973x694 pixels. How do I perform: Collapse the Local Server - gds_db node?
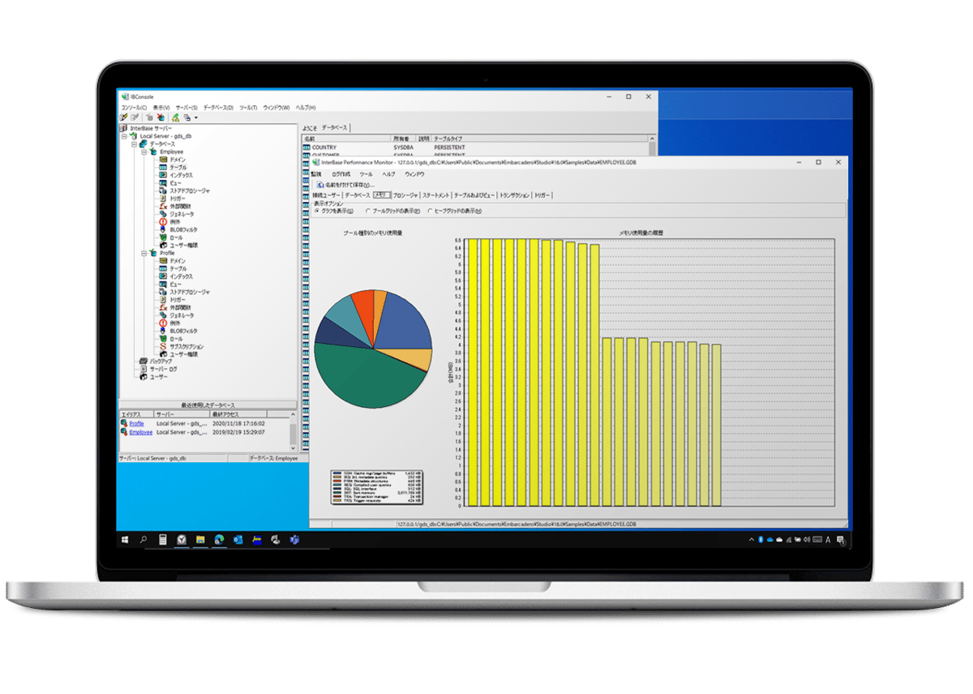[124, 136]
